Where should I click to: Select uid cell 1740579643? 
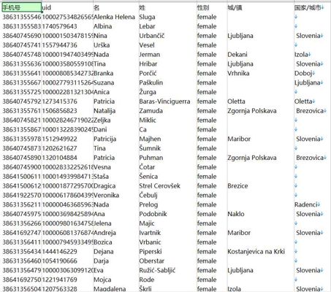tap(67, 26)
